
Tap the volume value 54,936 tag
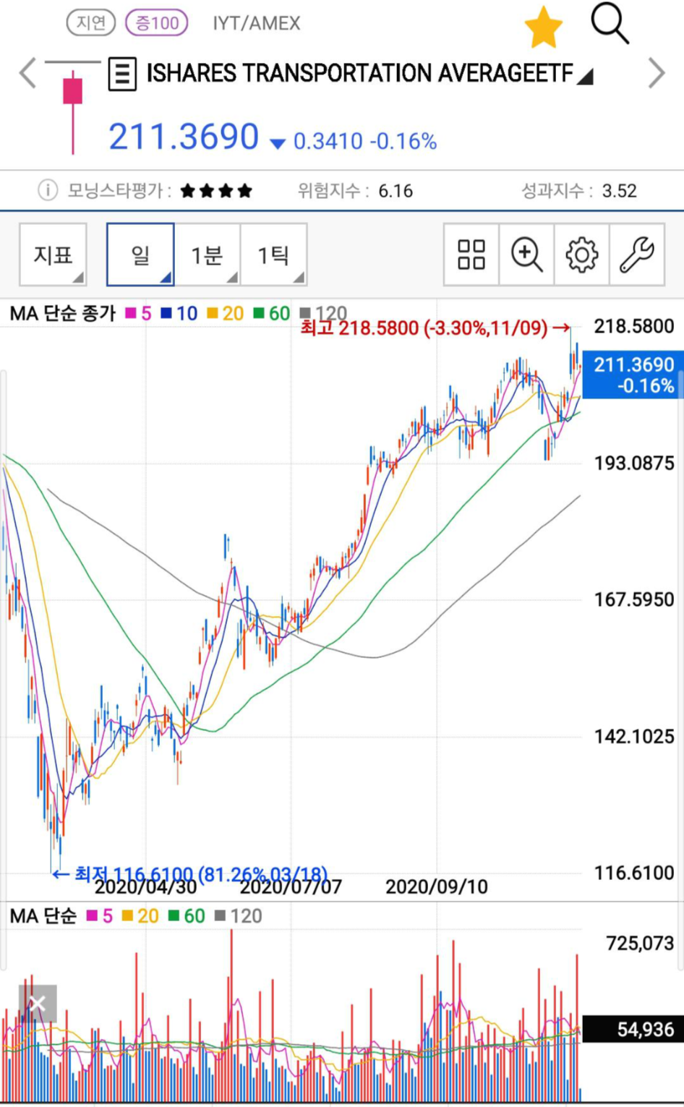[633, 1029]
